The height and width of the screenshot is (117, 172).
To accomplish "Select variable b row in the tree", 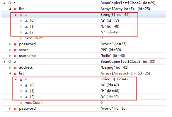I will pyautogui.click(x=84, y=62).
